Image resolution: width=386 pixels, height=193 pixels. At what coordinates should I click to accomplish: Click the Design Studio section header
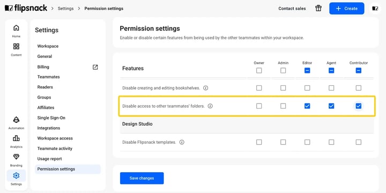click(137, 124)
